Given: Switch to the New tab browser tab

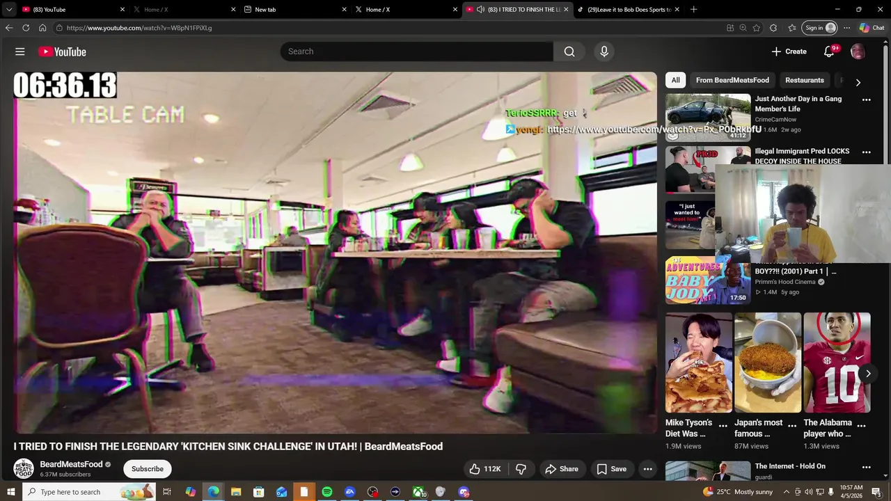Looking at the screenshot, I should point(294,9).
